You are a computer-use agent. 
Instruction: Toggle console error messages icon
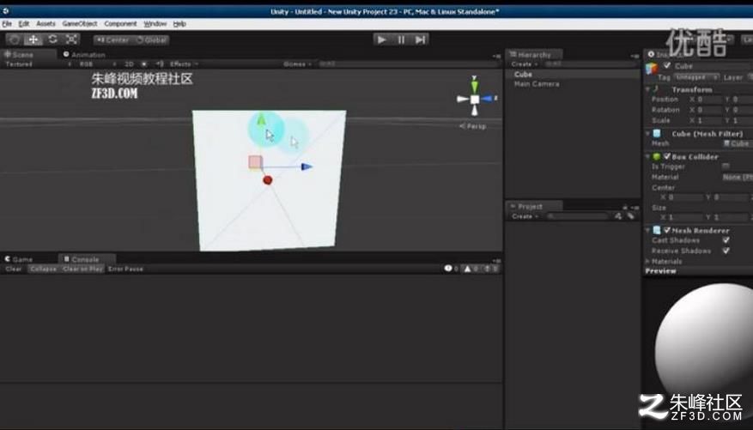[x=490, y=269]
